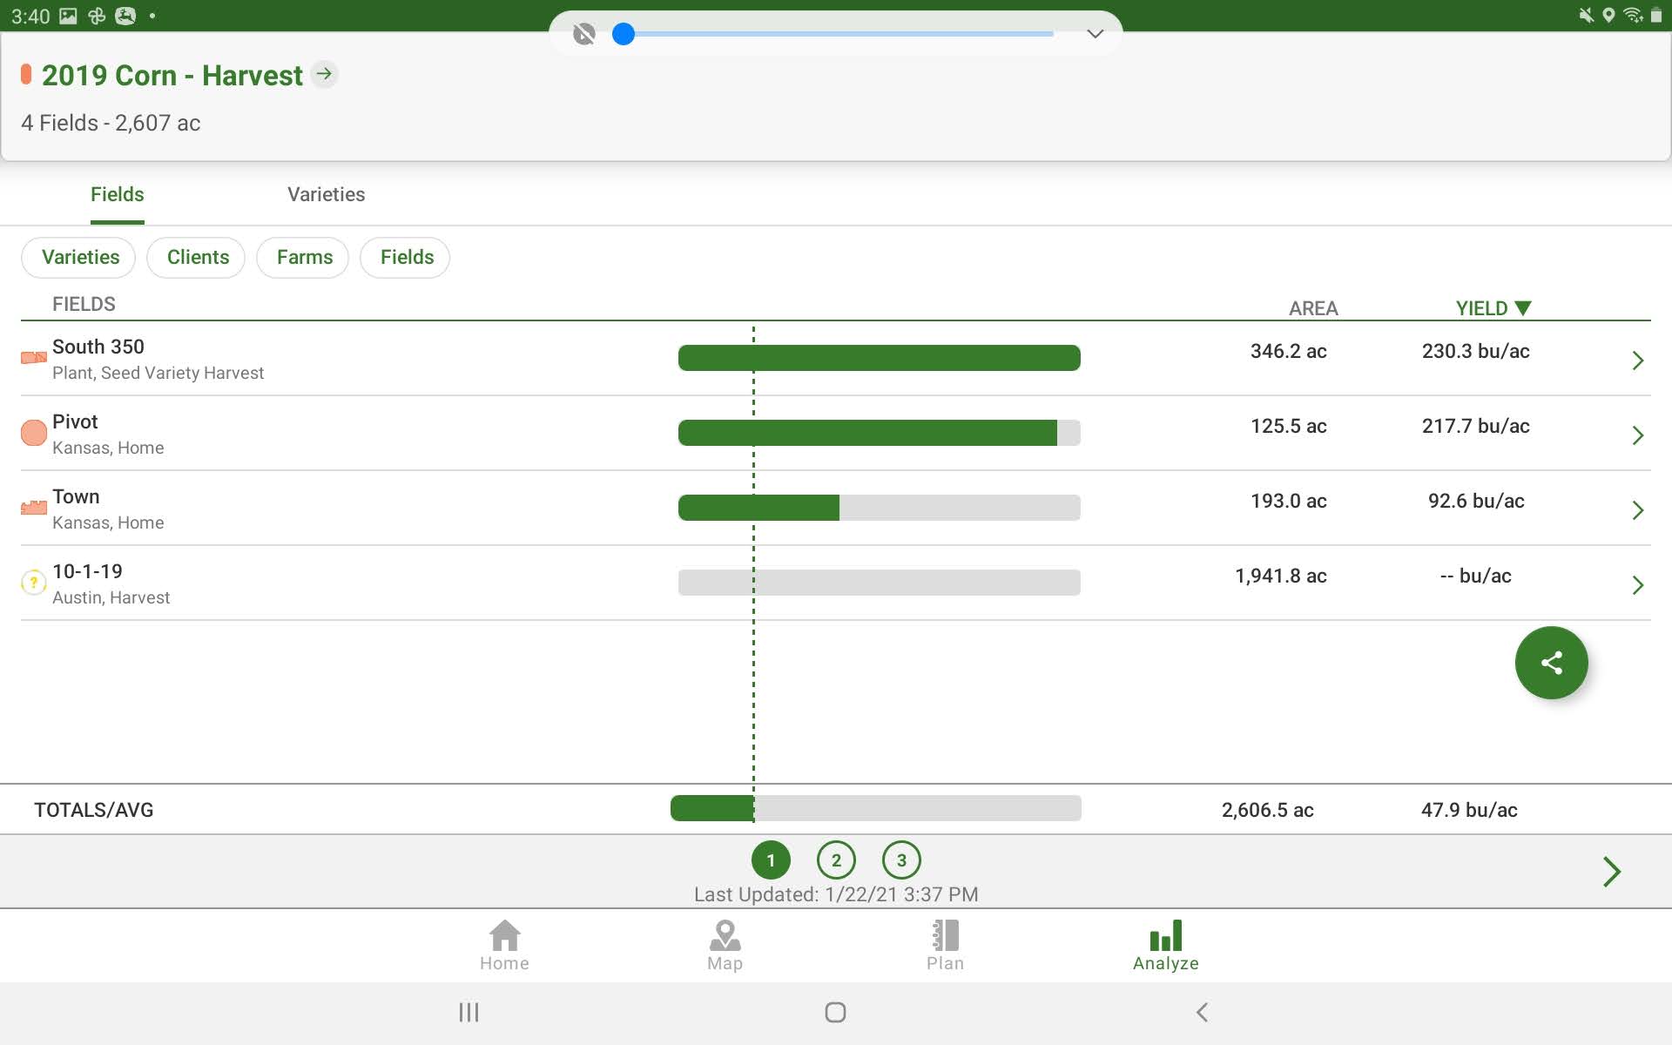Tap the TOTALS/AVG yield progress bar
The width and height of the screenshot is (1672, 1045).
[876, 808]
